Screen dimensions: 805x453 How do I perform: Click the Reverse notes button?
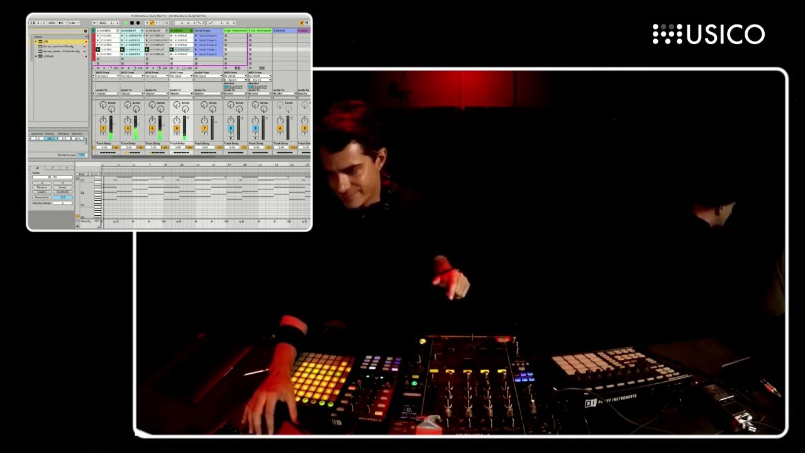42,187
